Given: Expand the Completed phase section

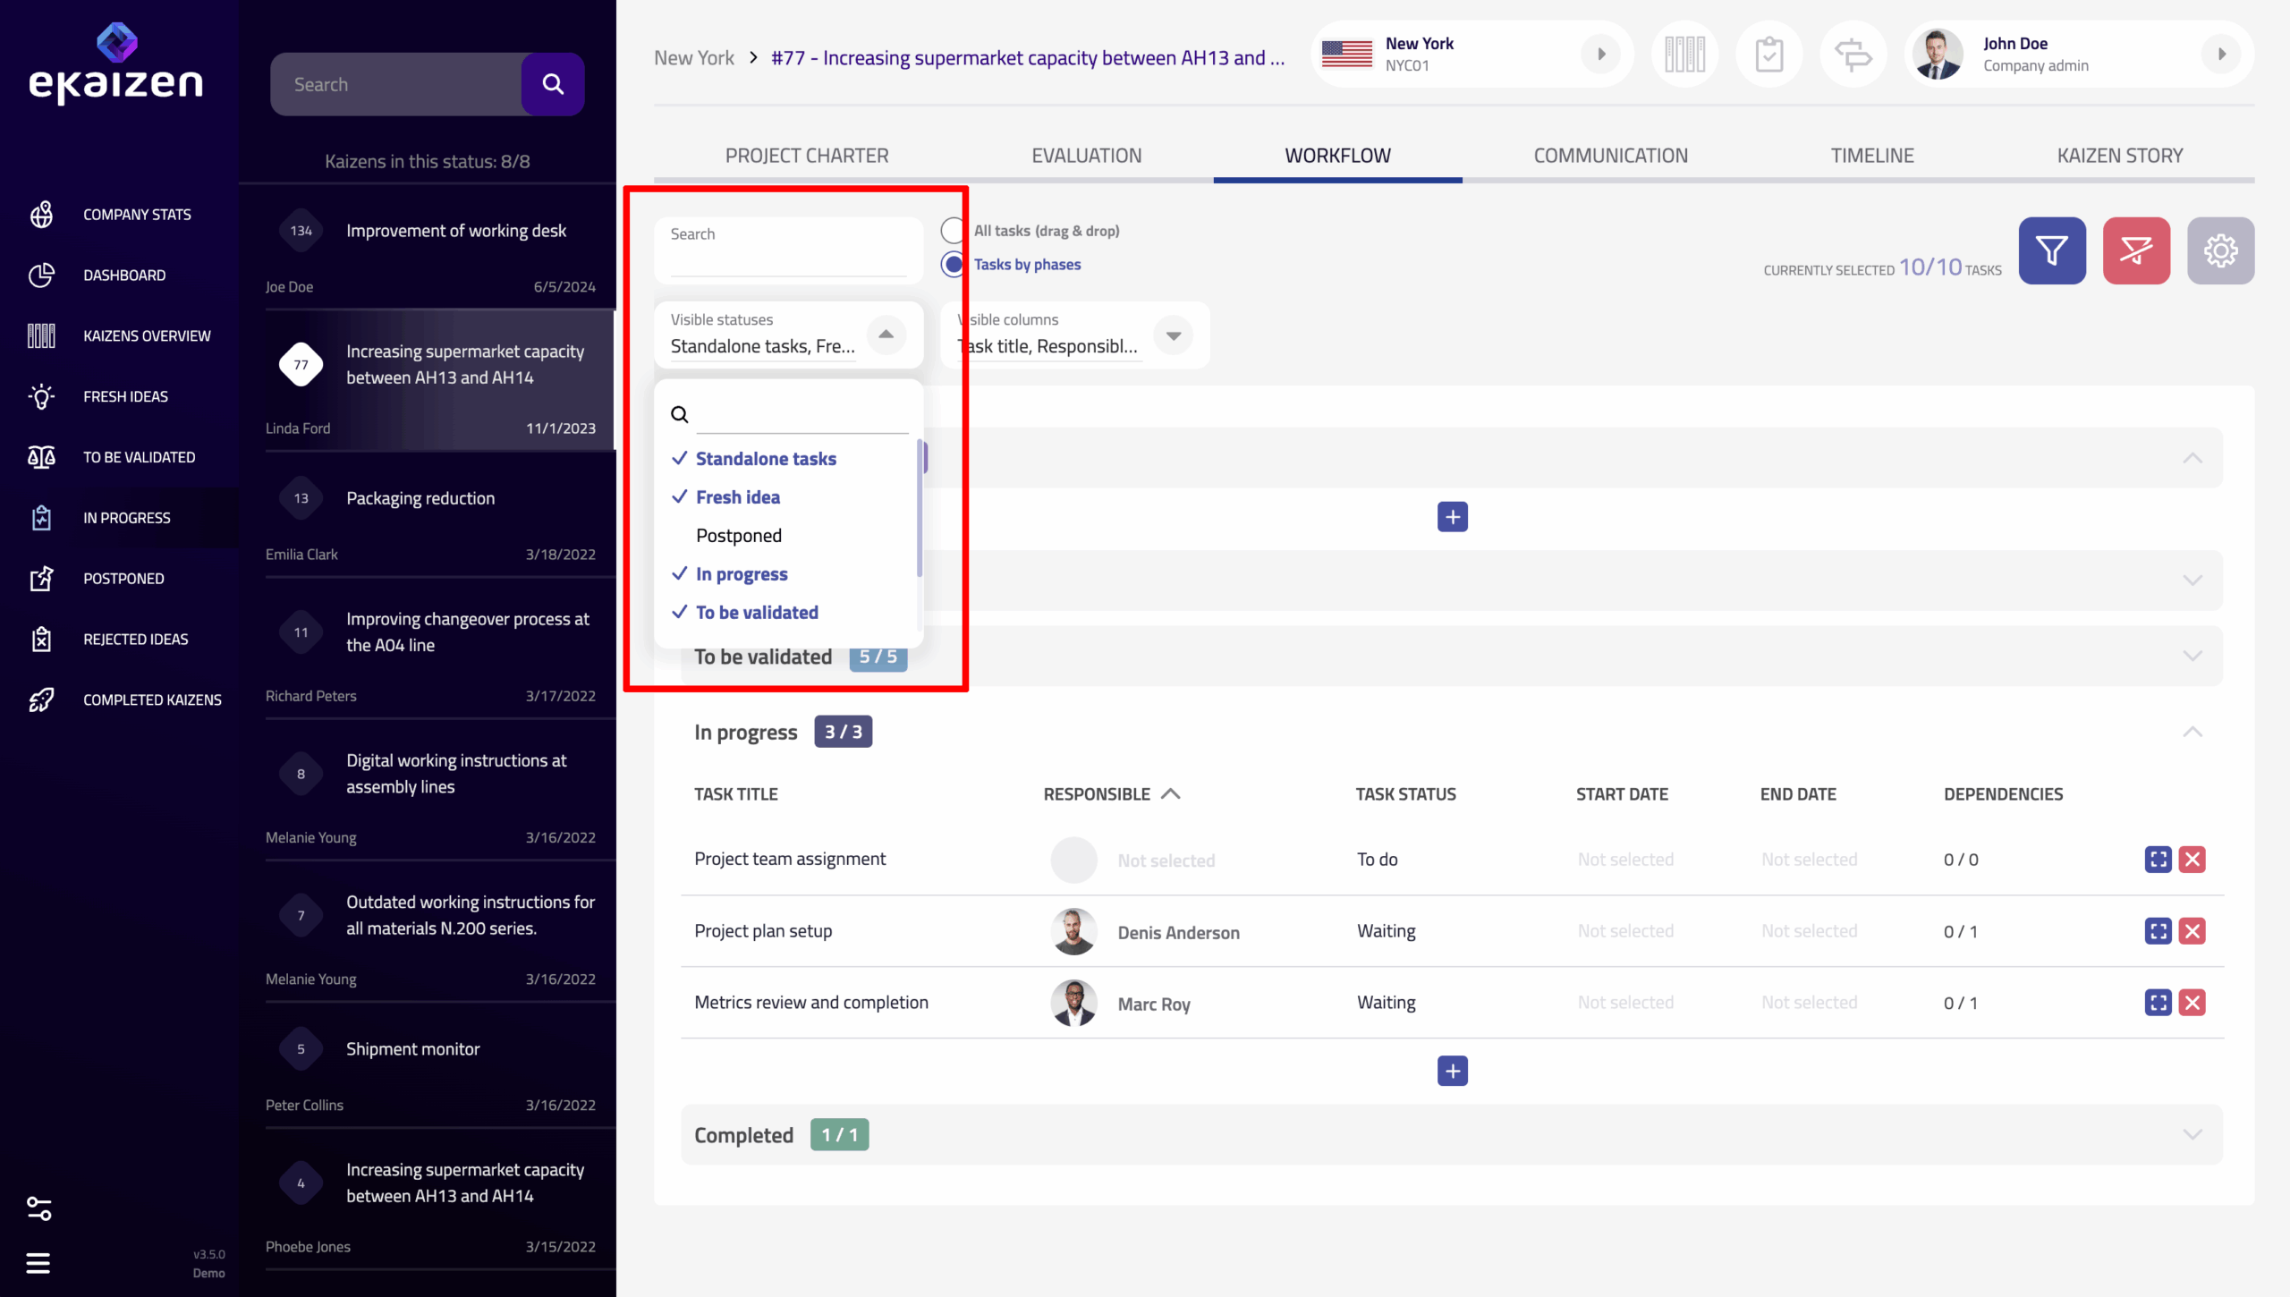Looking at the screenshot, I should coord(2192,1135).
